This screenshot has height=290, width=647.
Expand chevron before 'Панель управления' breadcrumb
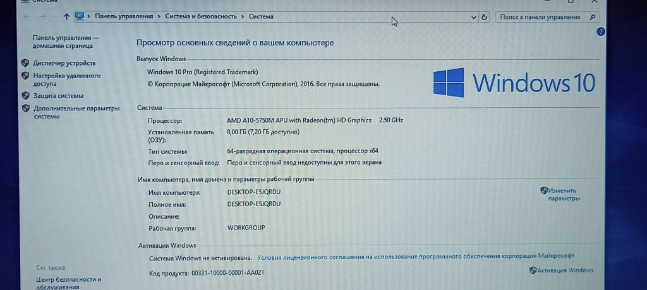89,16
